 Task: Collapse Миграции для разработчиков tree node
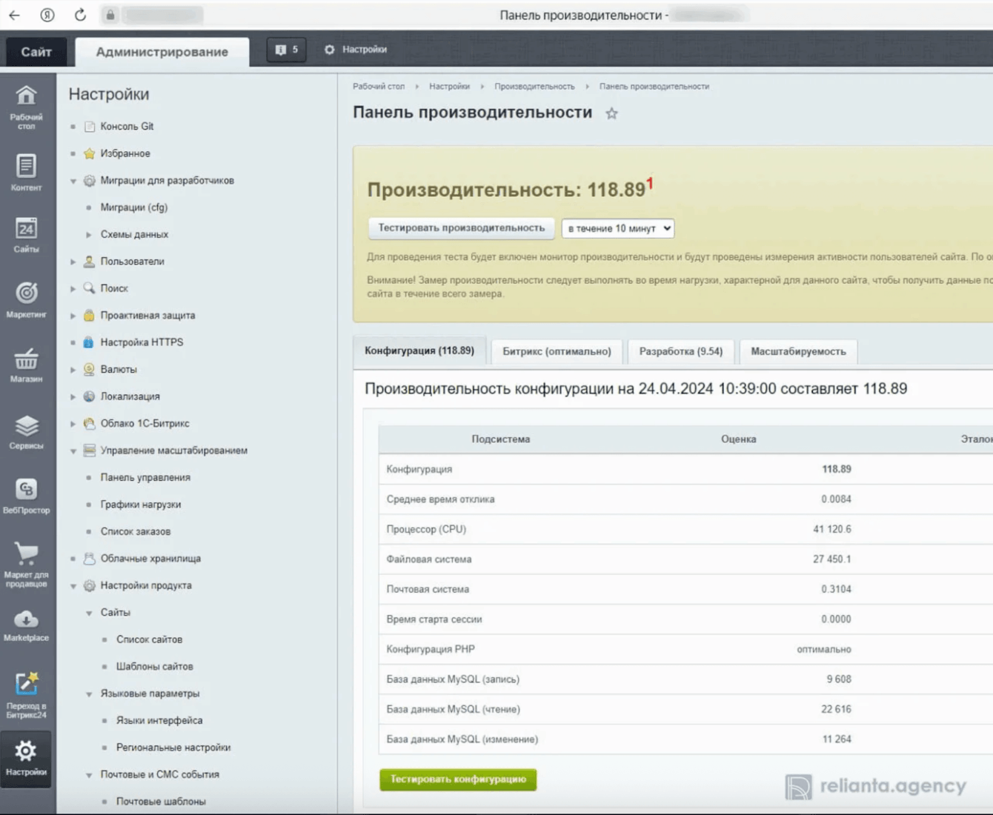[x=73, y=181]
